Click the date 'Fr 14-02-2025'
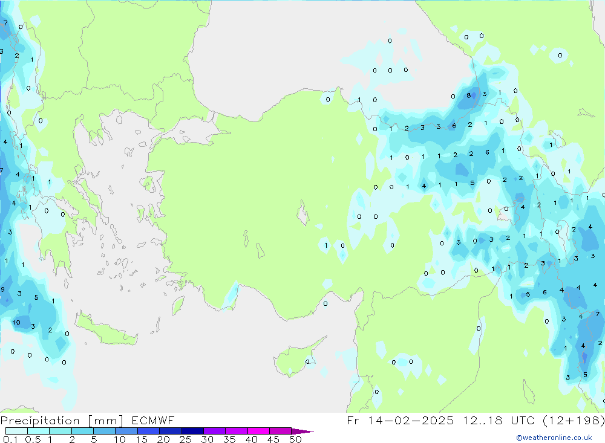 [x=400, y=420]
